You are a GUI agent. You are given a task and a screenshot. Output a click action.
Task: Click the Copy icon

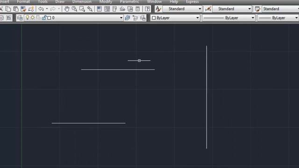point(8,9)
